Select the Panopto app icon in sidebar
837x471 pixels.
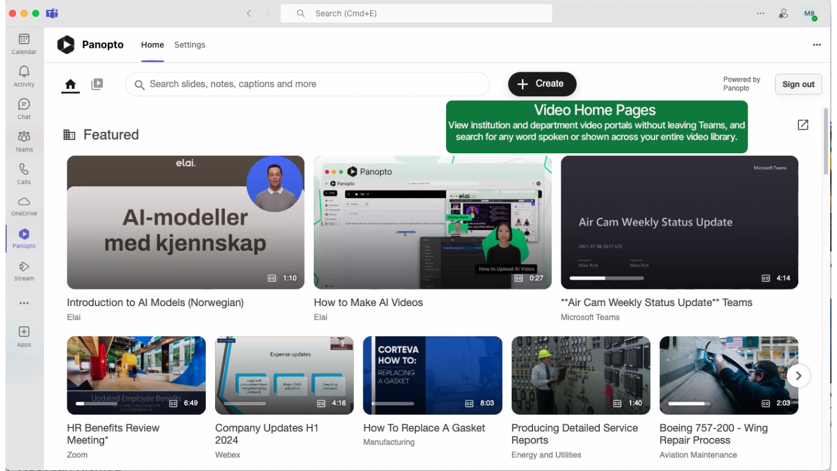click(x=24, y=238)
